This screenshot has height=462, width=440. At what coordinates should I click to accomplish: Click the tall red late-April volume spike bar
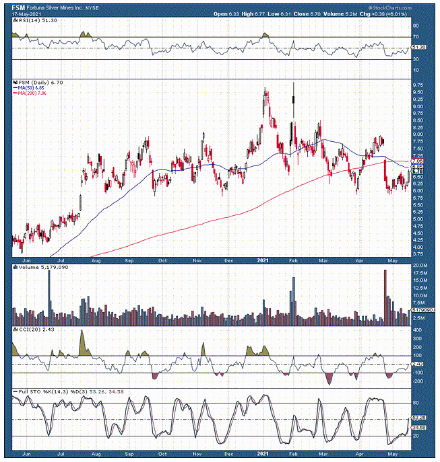pyautogui.click(x=385, y=298)
